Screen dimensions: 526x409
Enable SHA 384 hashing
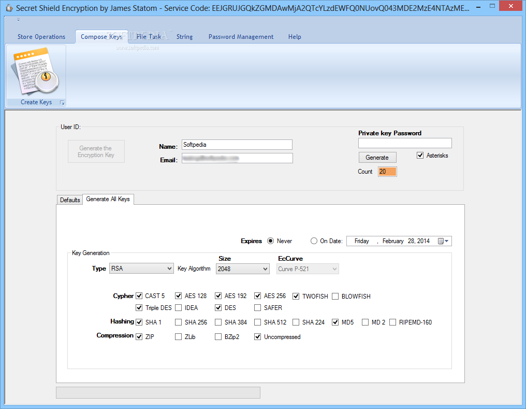218,322
